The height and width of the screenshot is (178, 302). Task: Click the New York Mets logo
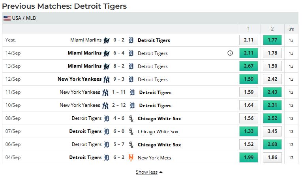(x=131, y=158)
